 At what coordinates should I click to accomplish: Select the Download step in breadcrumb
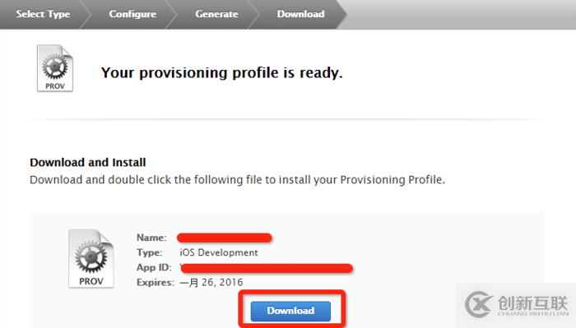[301, 14]
